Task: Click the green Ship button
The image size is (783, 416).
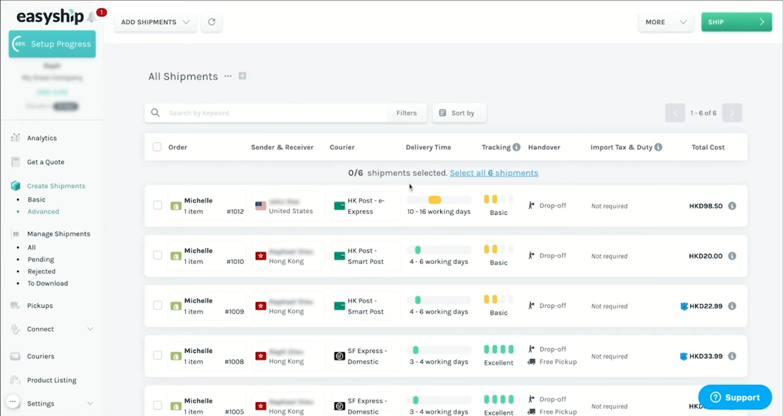Action: tap(737, 22)
